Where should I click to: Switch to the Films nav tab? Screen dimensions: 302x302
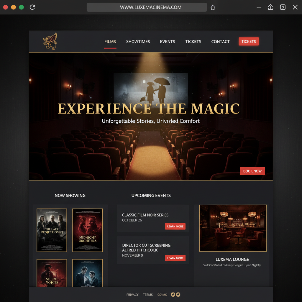pyautogui.click(x=110, y=42)
